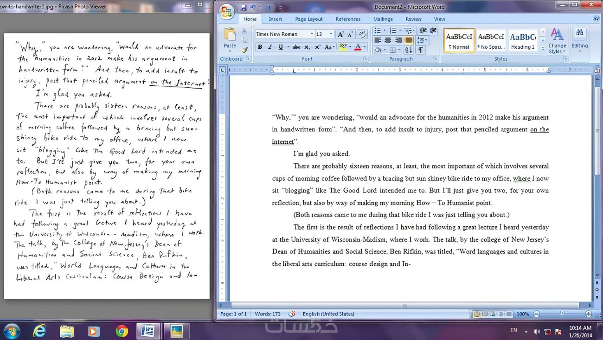Click Save icon in Quick Access Toolbar
This screenshot has width=603, height=340.
coord(244,7)
